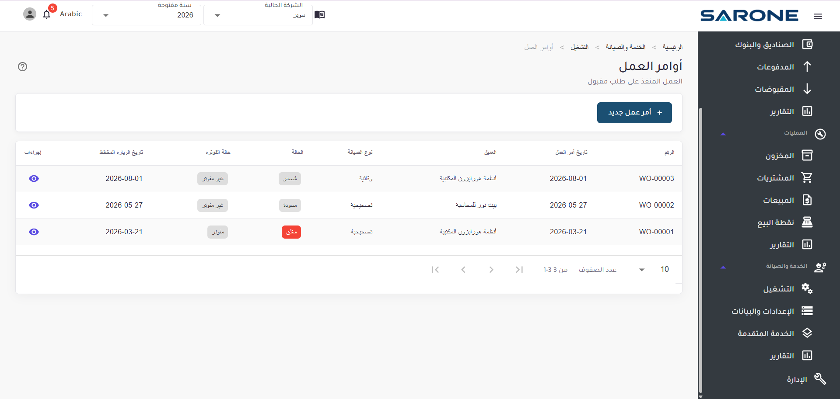
Task: Open the help question mark icon
Action: [x=22, y=66]
